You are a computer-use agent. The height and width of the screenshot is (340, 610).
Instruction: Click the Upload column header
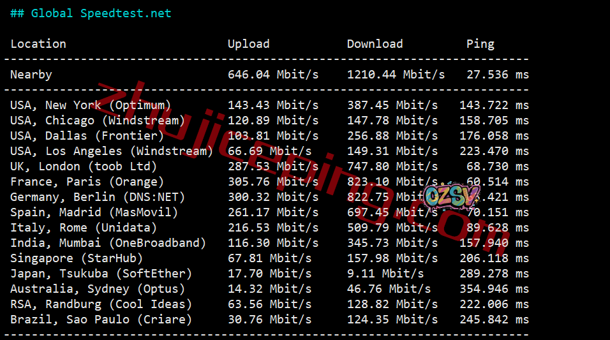pyautogui.click(x=249, y=44)
